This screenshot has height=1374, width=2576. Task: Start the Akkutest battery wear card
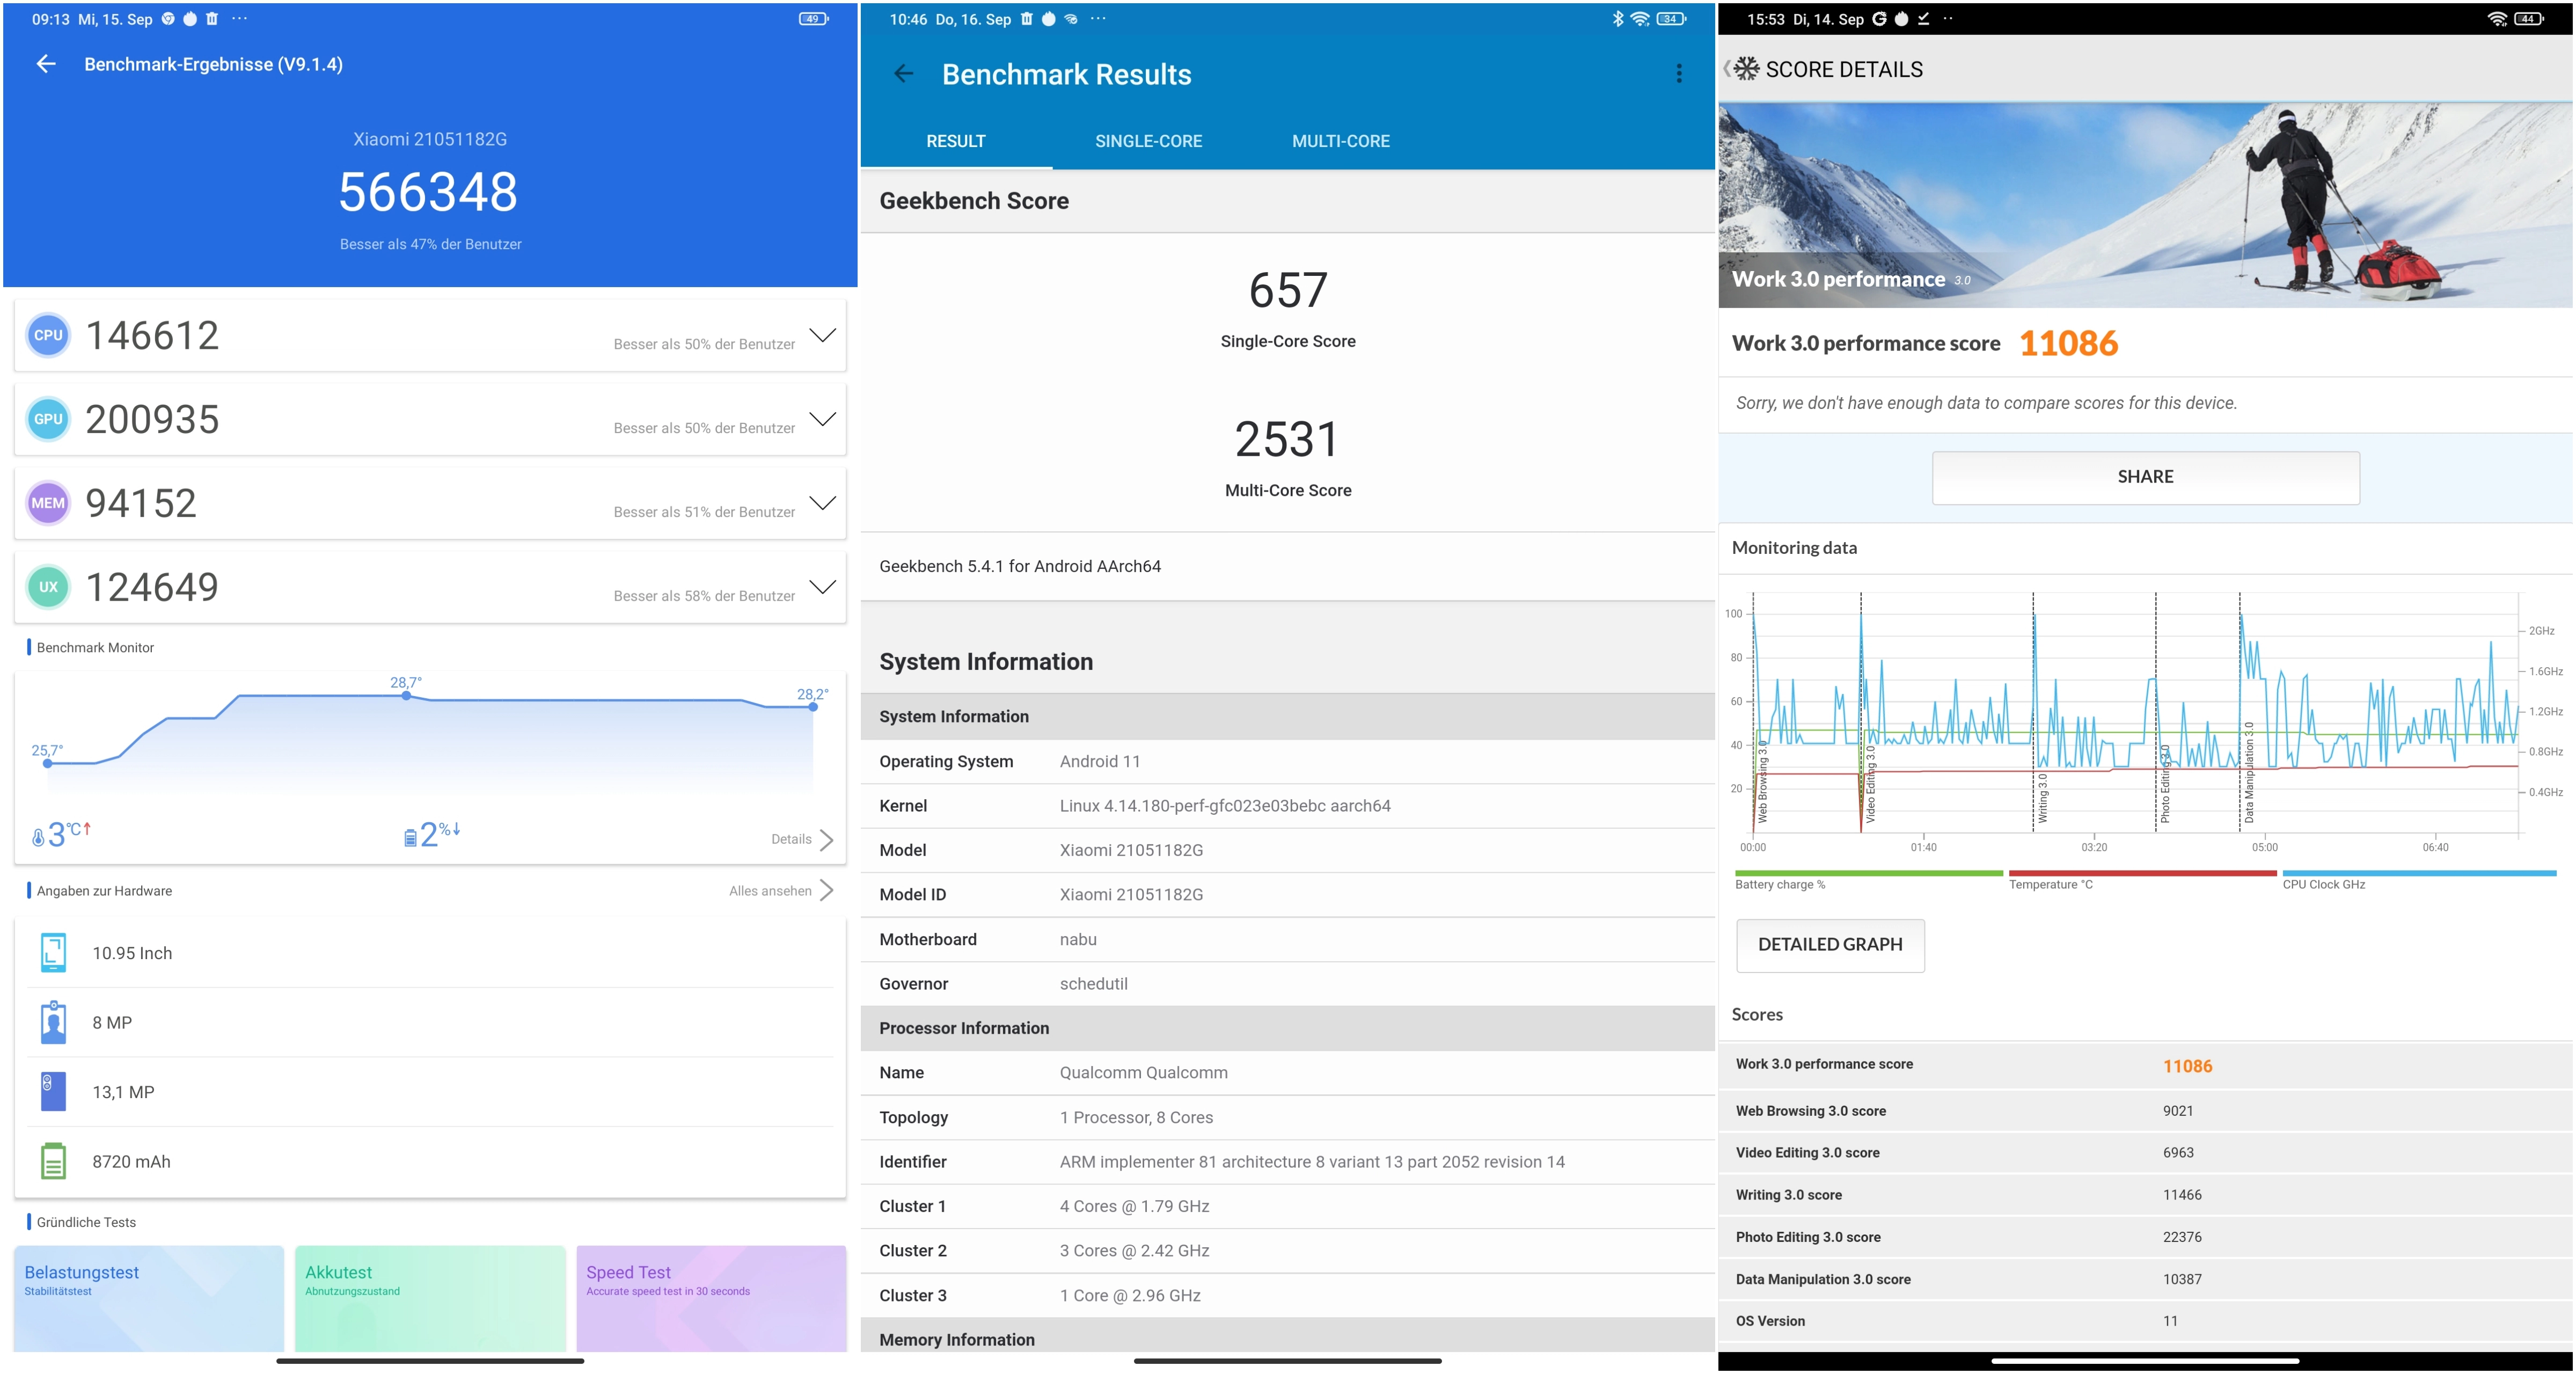430,1298
